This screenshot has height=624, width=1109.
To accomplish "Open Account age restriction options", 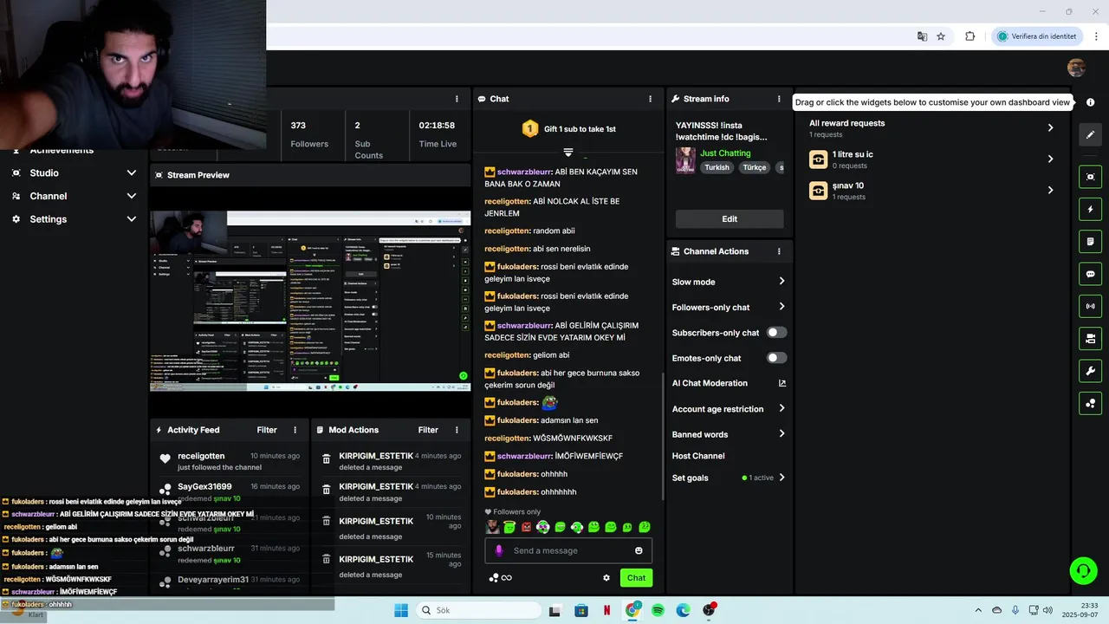I will click(781, 408).
